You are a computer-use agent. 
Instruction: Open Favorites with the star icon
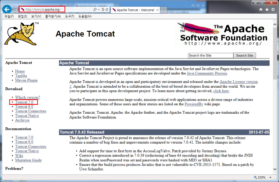pyautogui.click(x=267, y=9)
